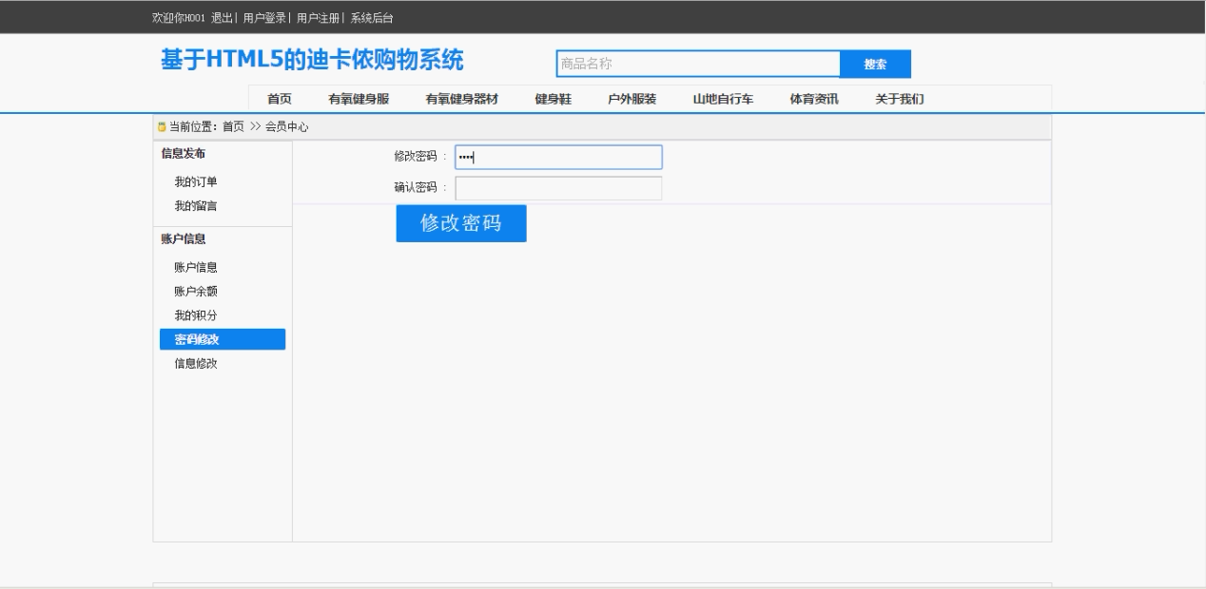Click the blue 修改密码 submit button
The width and height of the screenshot is (1206, 589).
point(461,223)
